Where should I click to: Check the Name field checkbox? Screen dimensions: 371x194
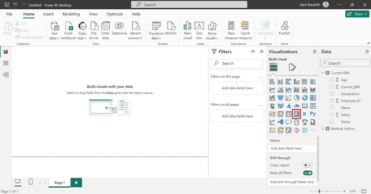tap(332, 107)
